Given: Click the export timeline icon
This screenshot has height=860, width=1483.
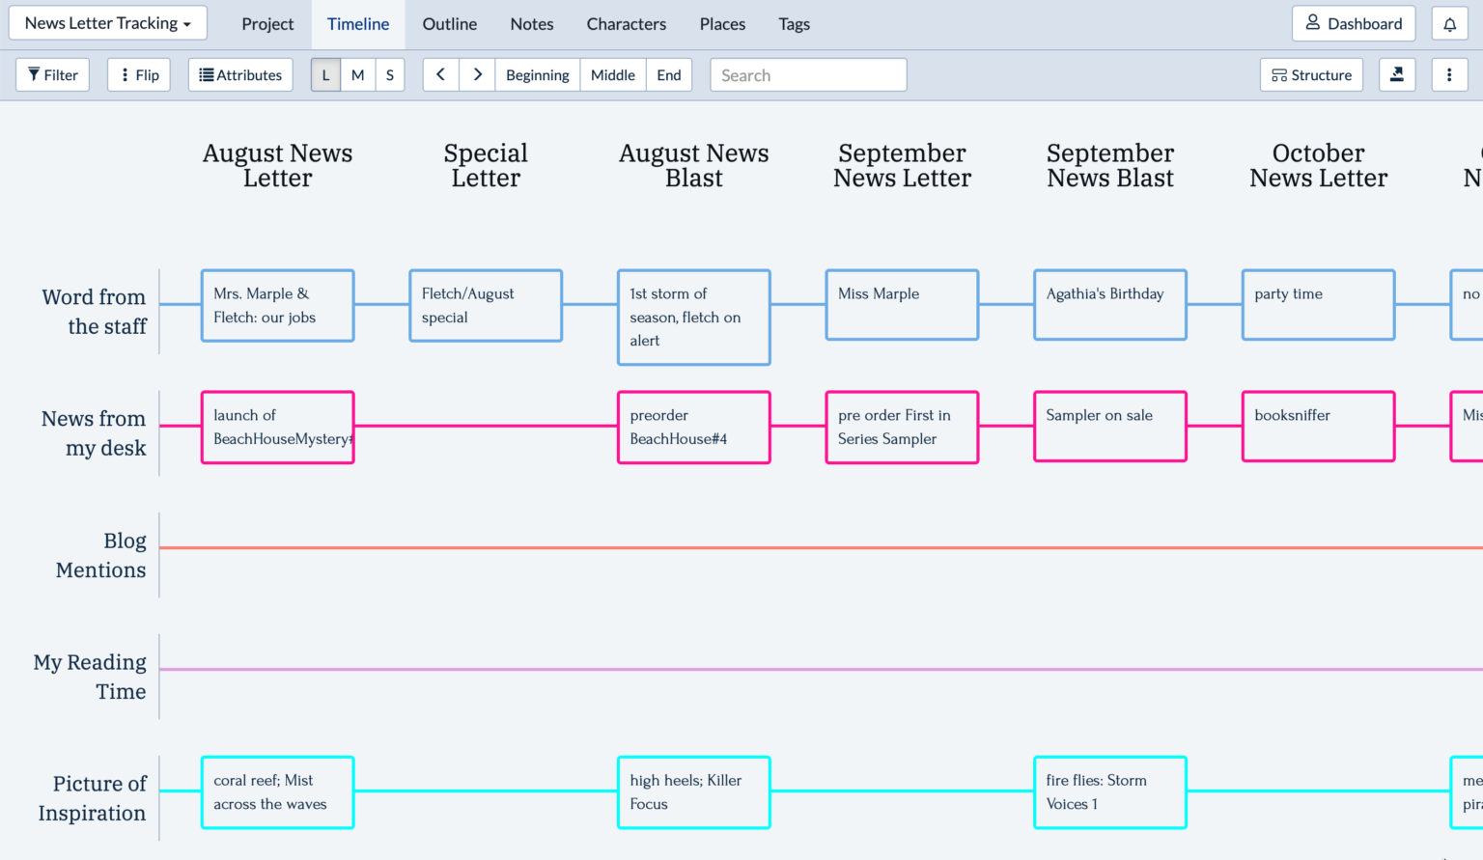Looking at the screenshot, I should click(1397, 74).
